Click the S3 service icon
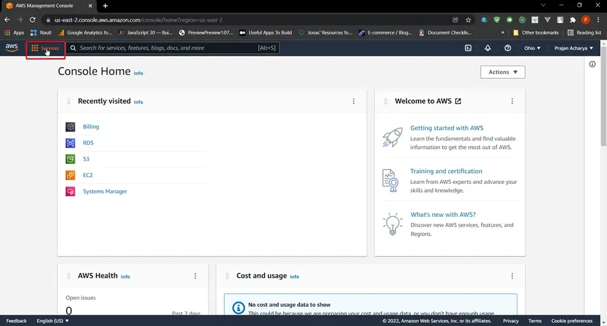Viewport: 607px width, 326px height. tap(70, 159)
